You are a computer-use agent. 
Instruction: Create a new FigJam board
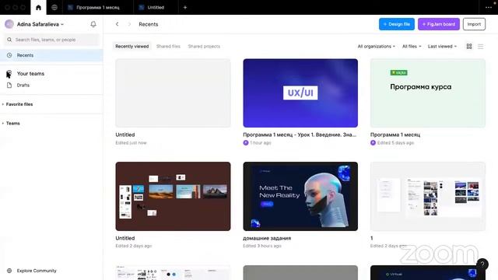pos(439,24)
